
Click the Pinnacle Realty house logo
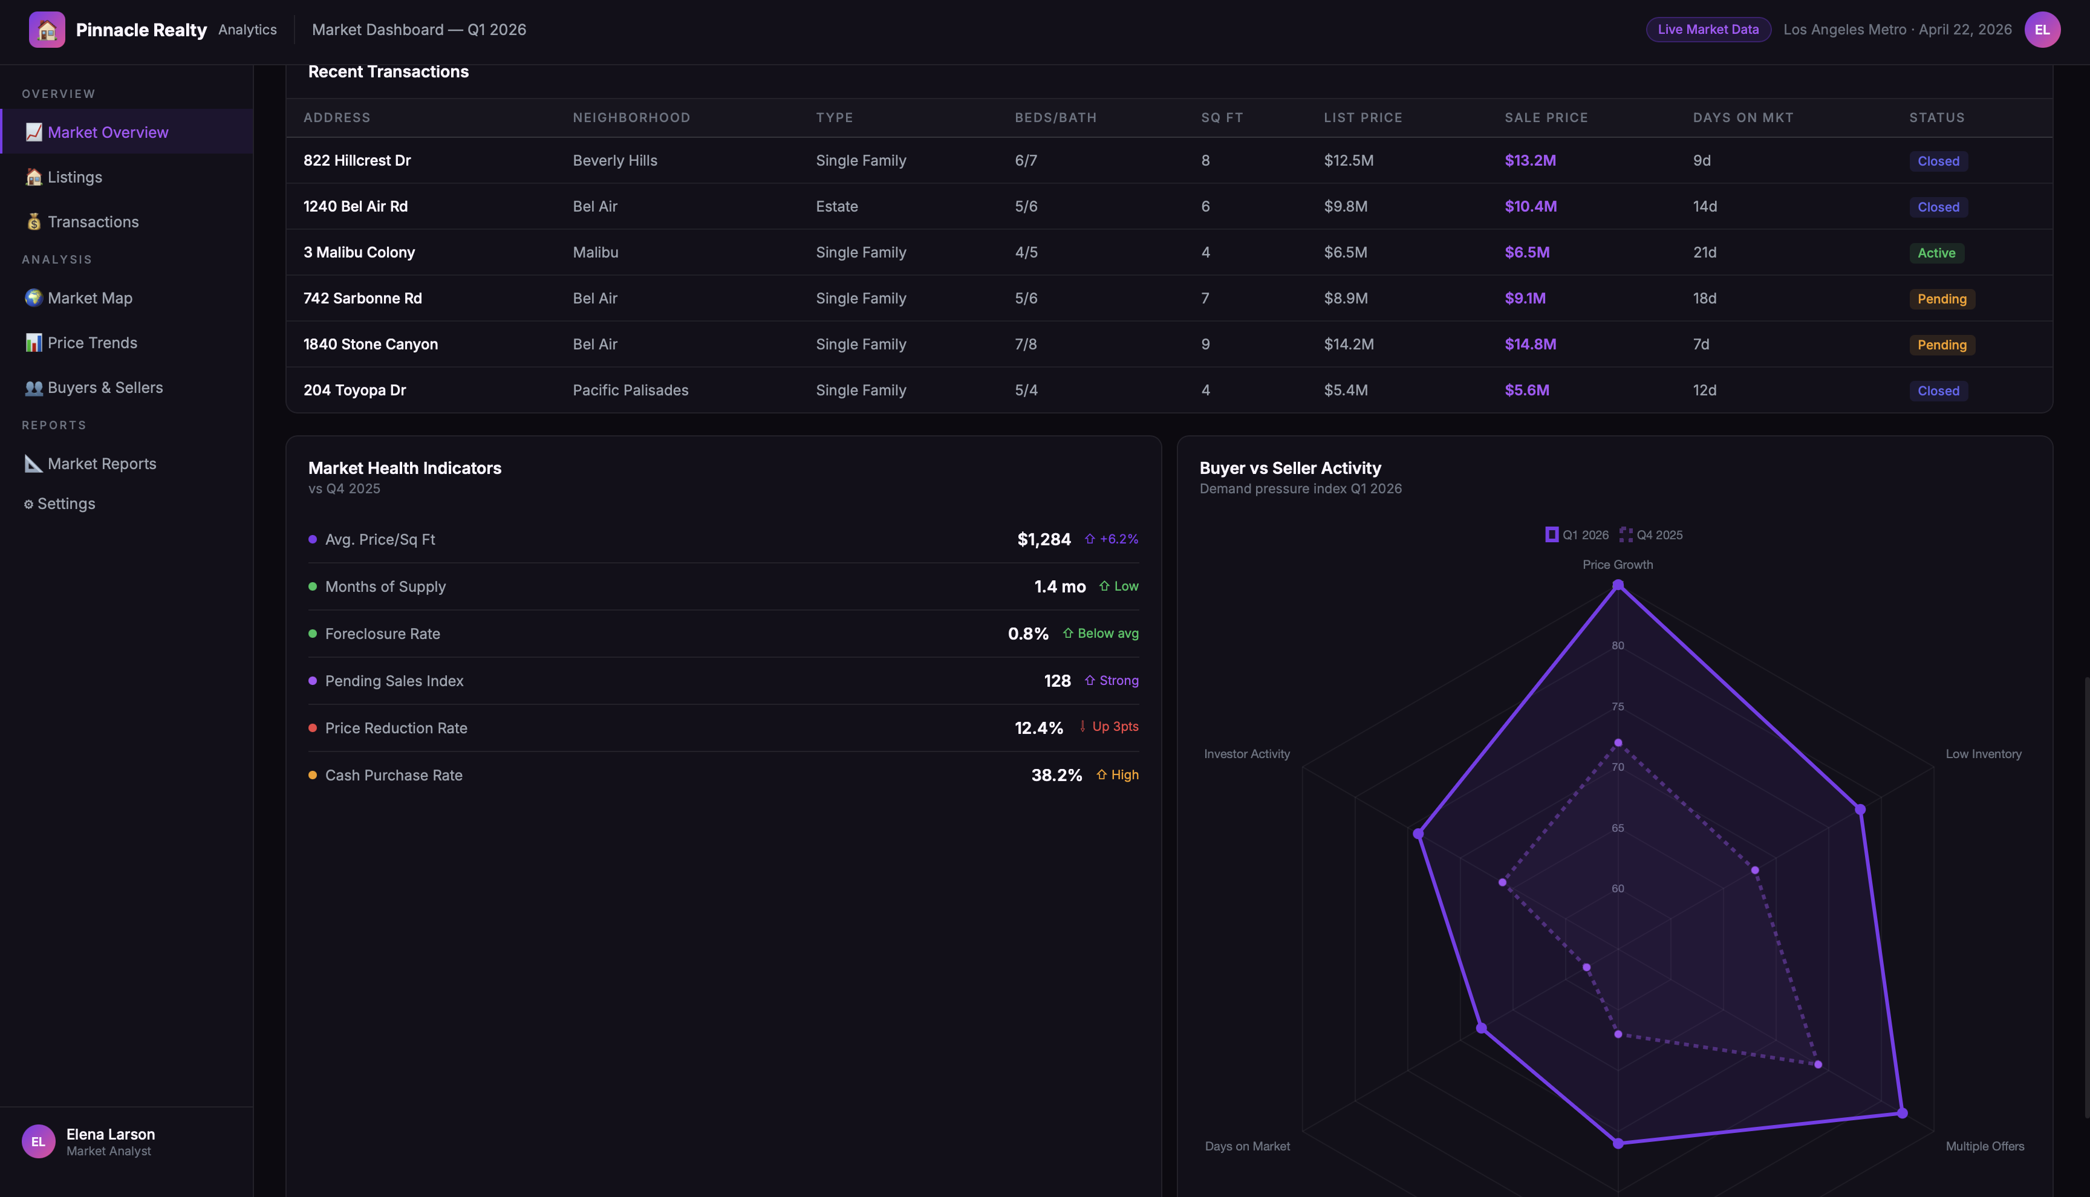[47, 30]
